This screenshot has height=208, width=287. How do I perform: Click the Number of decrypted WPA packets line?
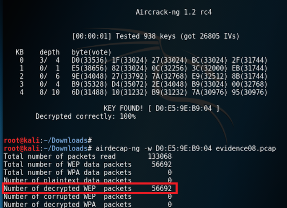88,204
